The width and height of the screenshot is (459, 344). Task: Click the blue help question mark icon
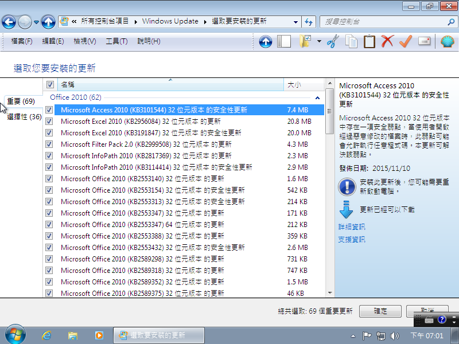tap(441, 319)
